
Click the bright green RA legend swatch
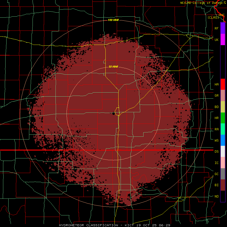[223, 129]
